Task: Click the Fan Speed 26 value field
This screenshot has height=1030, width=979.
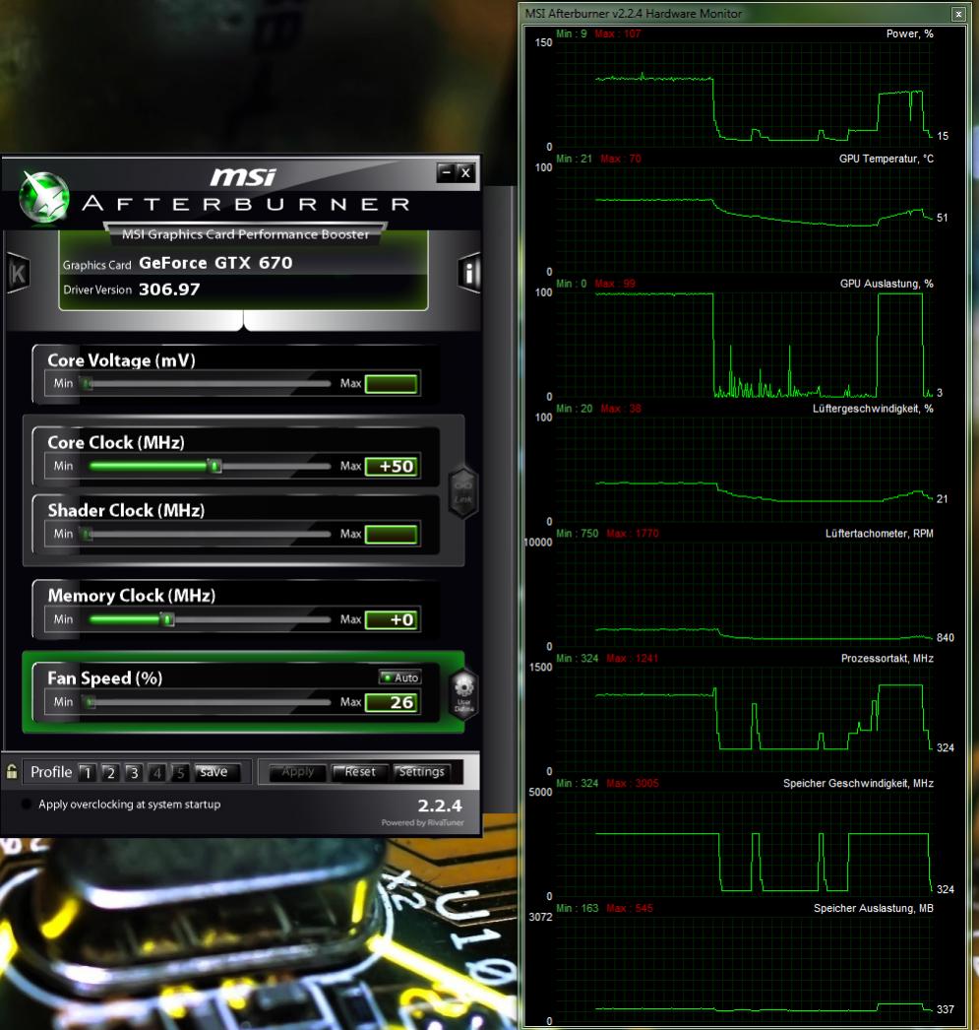Action: coord(391,702)
